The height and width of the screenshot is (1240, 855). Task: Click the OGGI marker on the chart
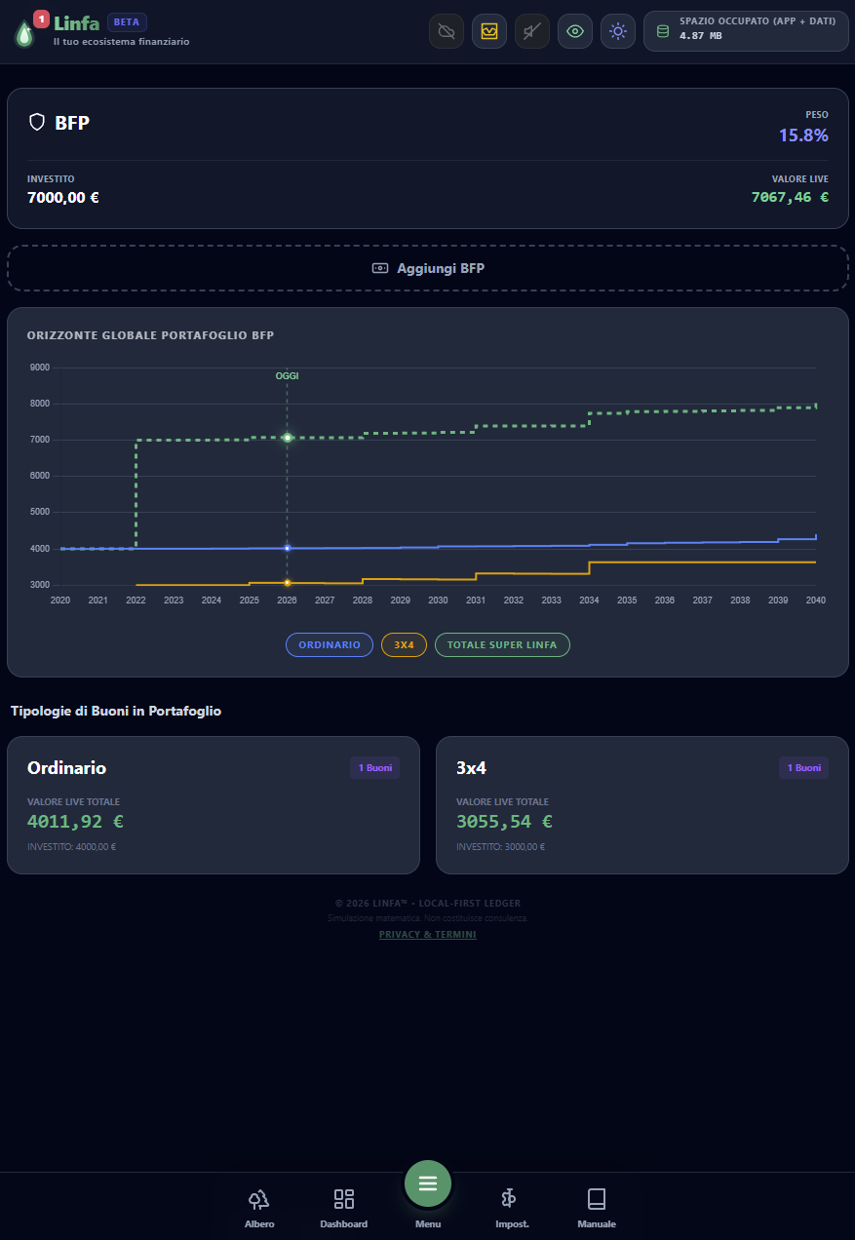pos(287,375)
